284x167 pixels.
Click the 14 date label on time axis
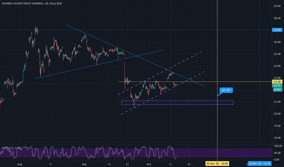[109, 164]
